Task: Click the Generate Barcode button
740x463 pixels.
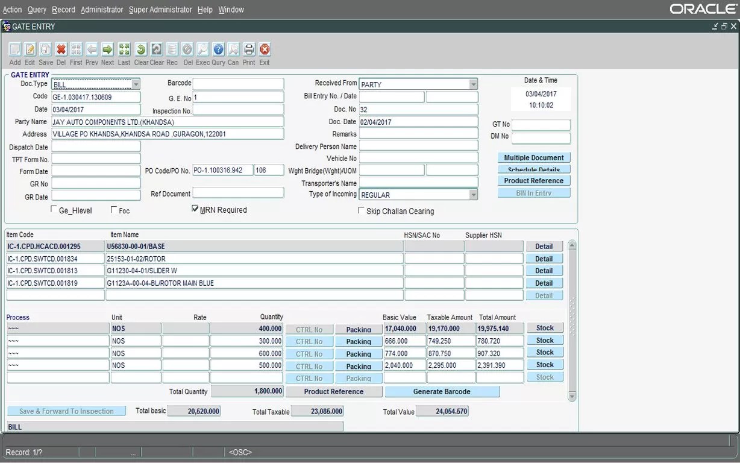Action: (442, 391)
